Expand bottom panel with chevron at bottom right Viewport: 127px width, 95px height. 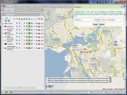[x=124, y=92]
